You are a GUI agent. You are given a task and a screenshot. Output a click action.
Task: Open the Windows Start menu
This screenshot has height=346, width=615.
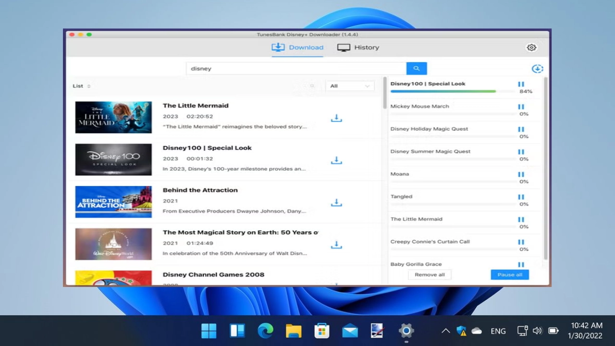[209, 331]
